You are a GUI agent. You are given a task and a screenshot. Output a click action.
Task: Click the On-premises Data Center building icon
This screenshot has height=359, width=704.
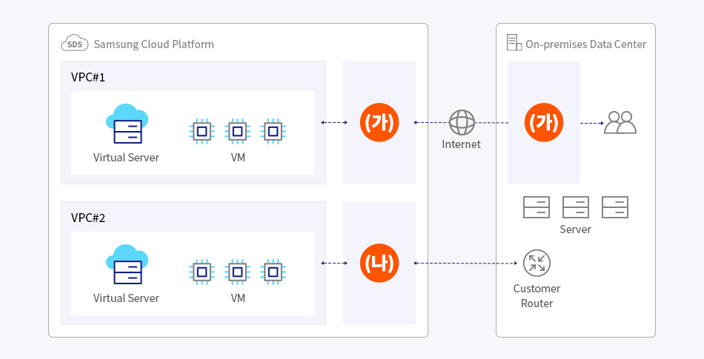click(514, 43)
